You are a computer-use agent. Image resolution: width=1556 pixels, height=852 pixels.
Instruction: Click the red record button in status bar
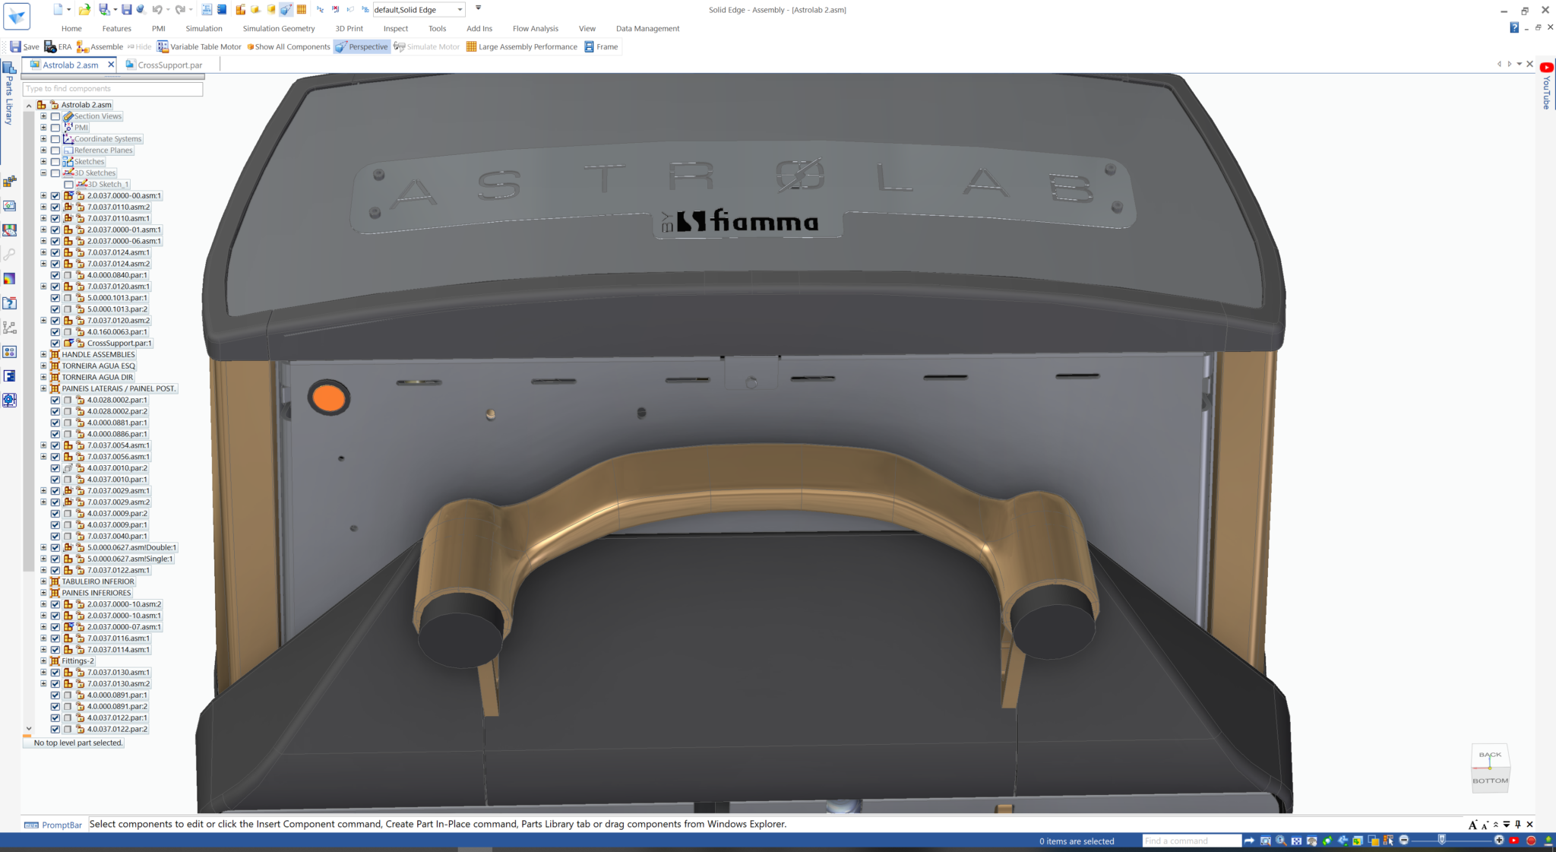1531,841
